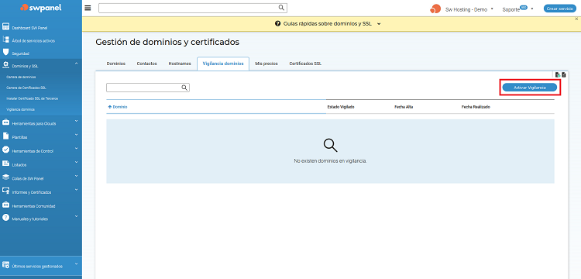
Task: Click the swpanel logo
Action: 41,8
